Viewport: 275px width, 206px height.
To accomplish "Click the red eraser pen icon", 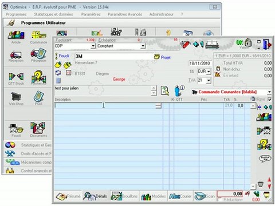I will click(x=185, y=45).
